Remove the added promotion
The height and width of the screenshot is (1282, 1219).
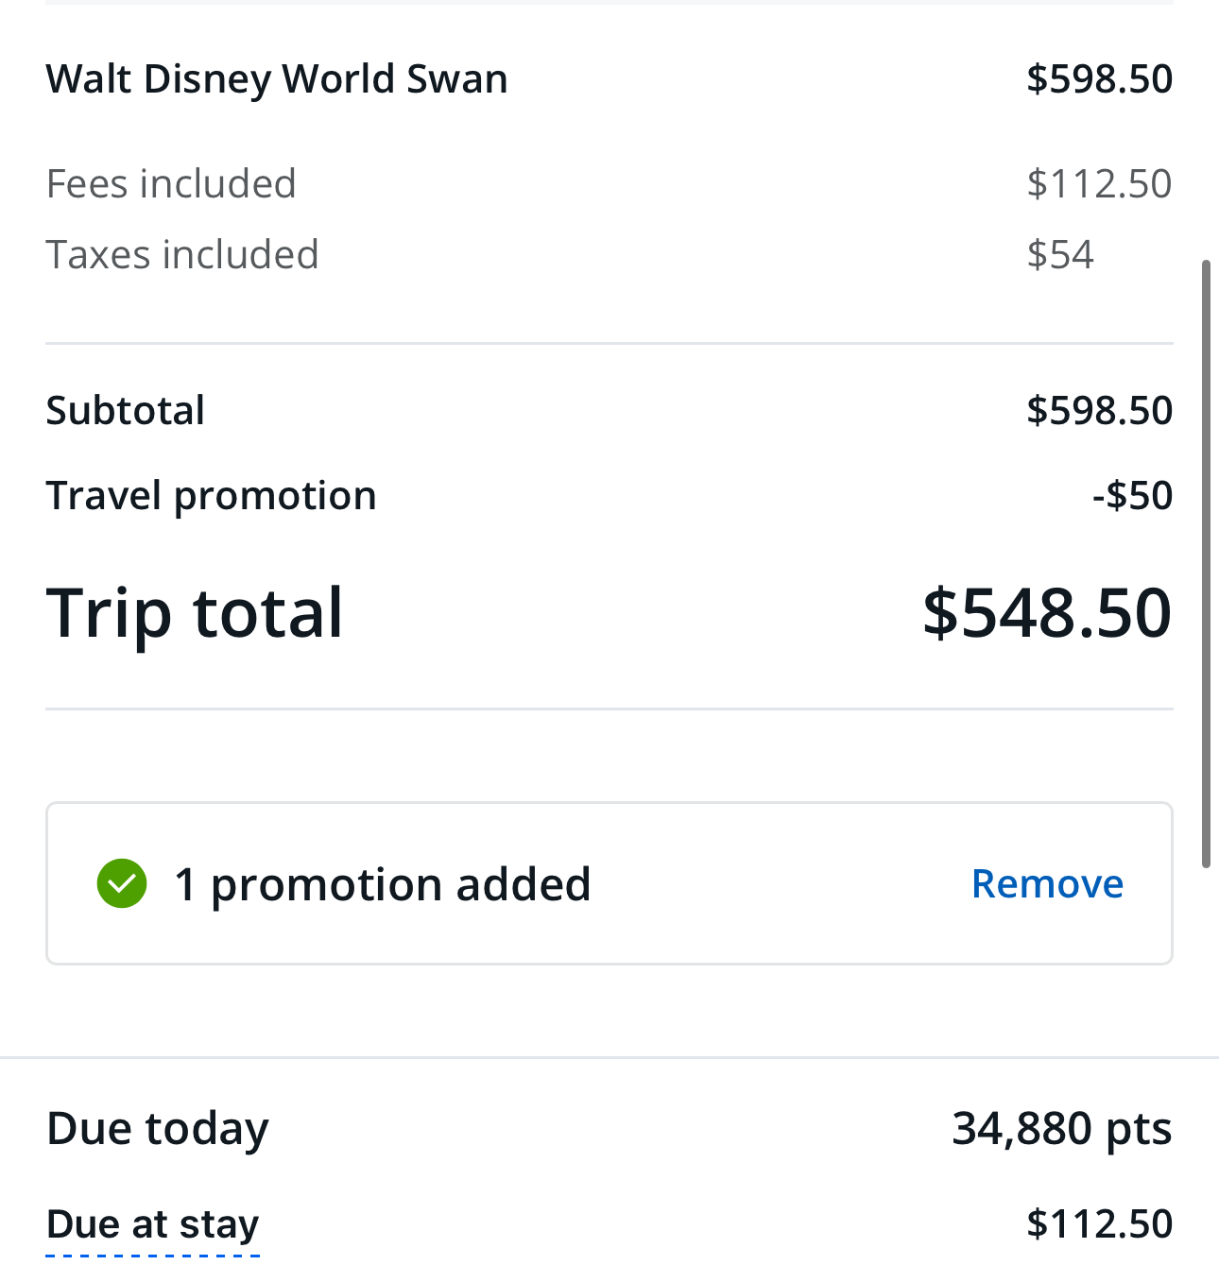click(x=1047, y=883)
